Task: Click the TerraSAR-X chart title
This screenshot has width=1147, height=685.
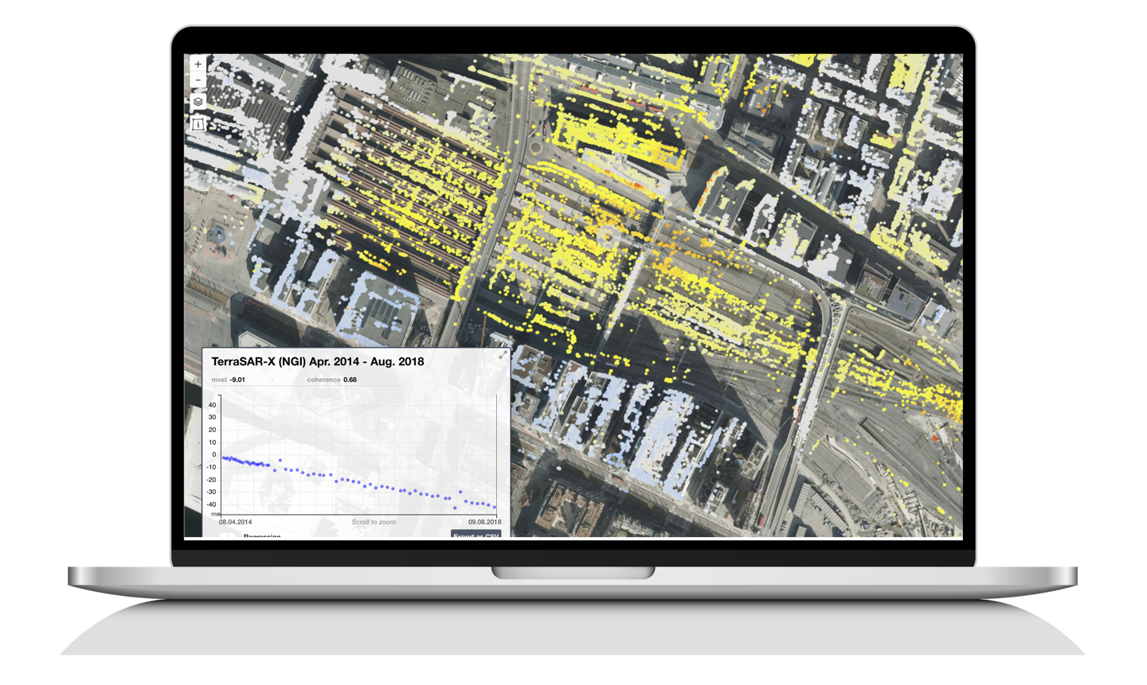Action: click(x=317, y=361)
